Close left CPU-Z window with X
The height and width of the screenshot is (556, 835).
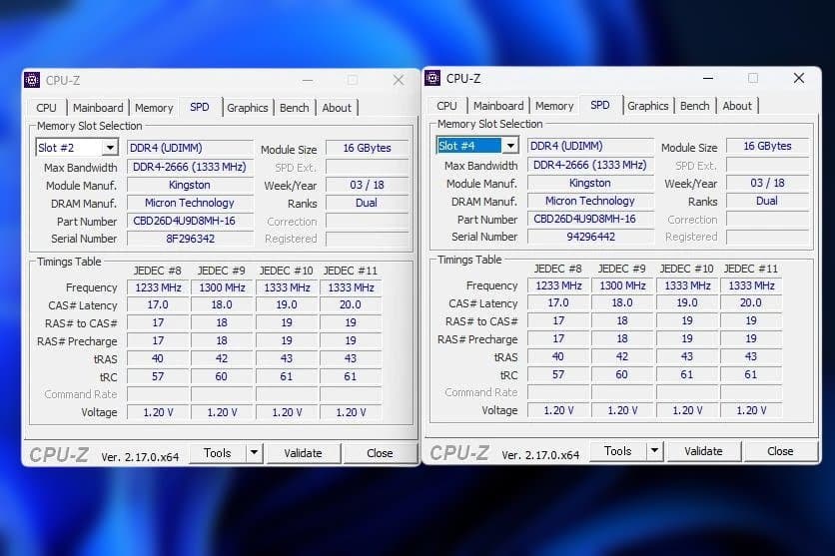(x=399, y=80)
